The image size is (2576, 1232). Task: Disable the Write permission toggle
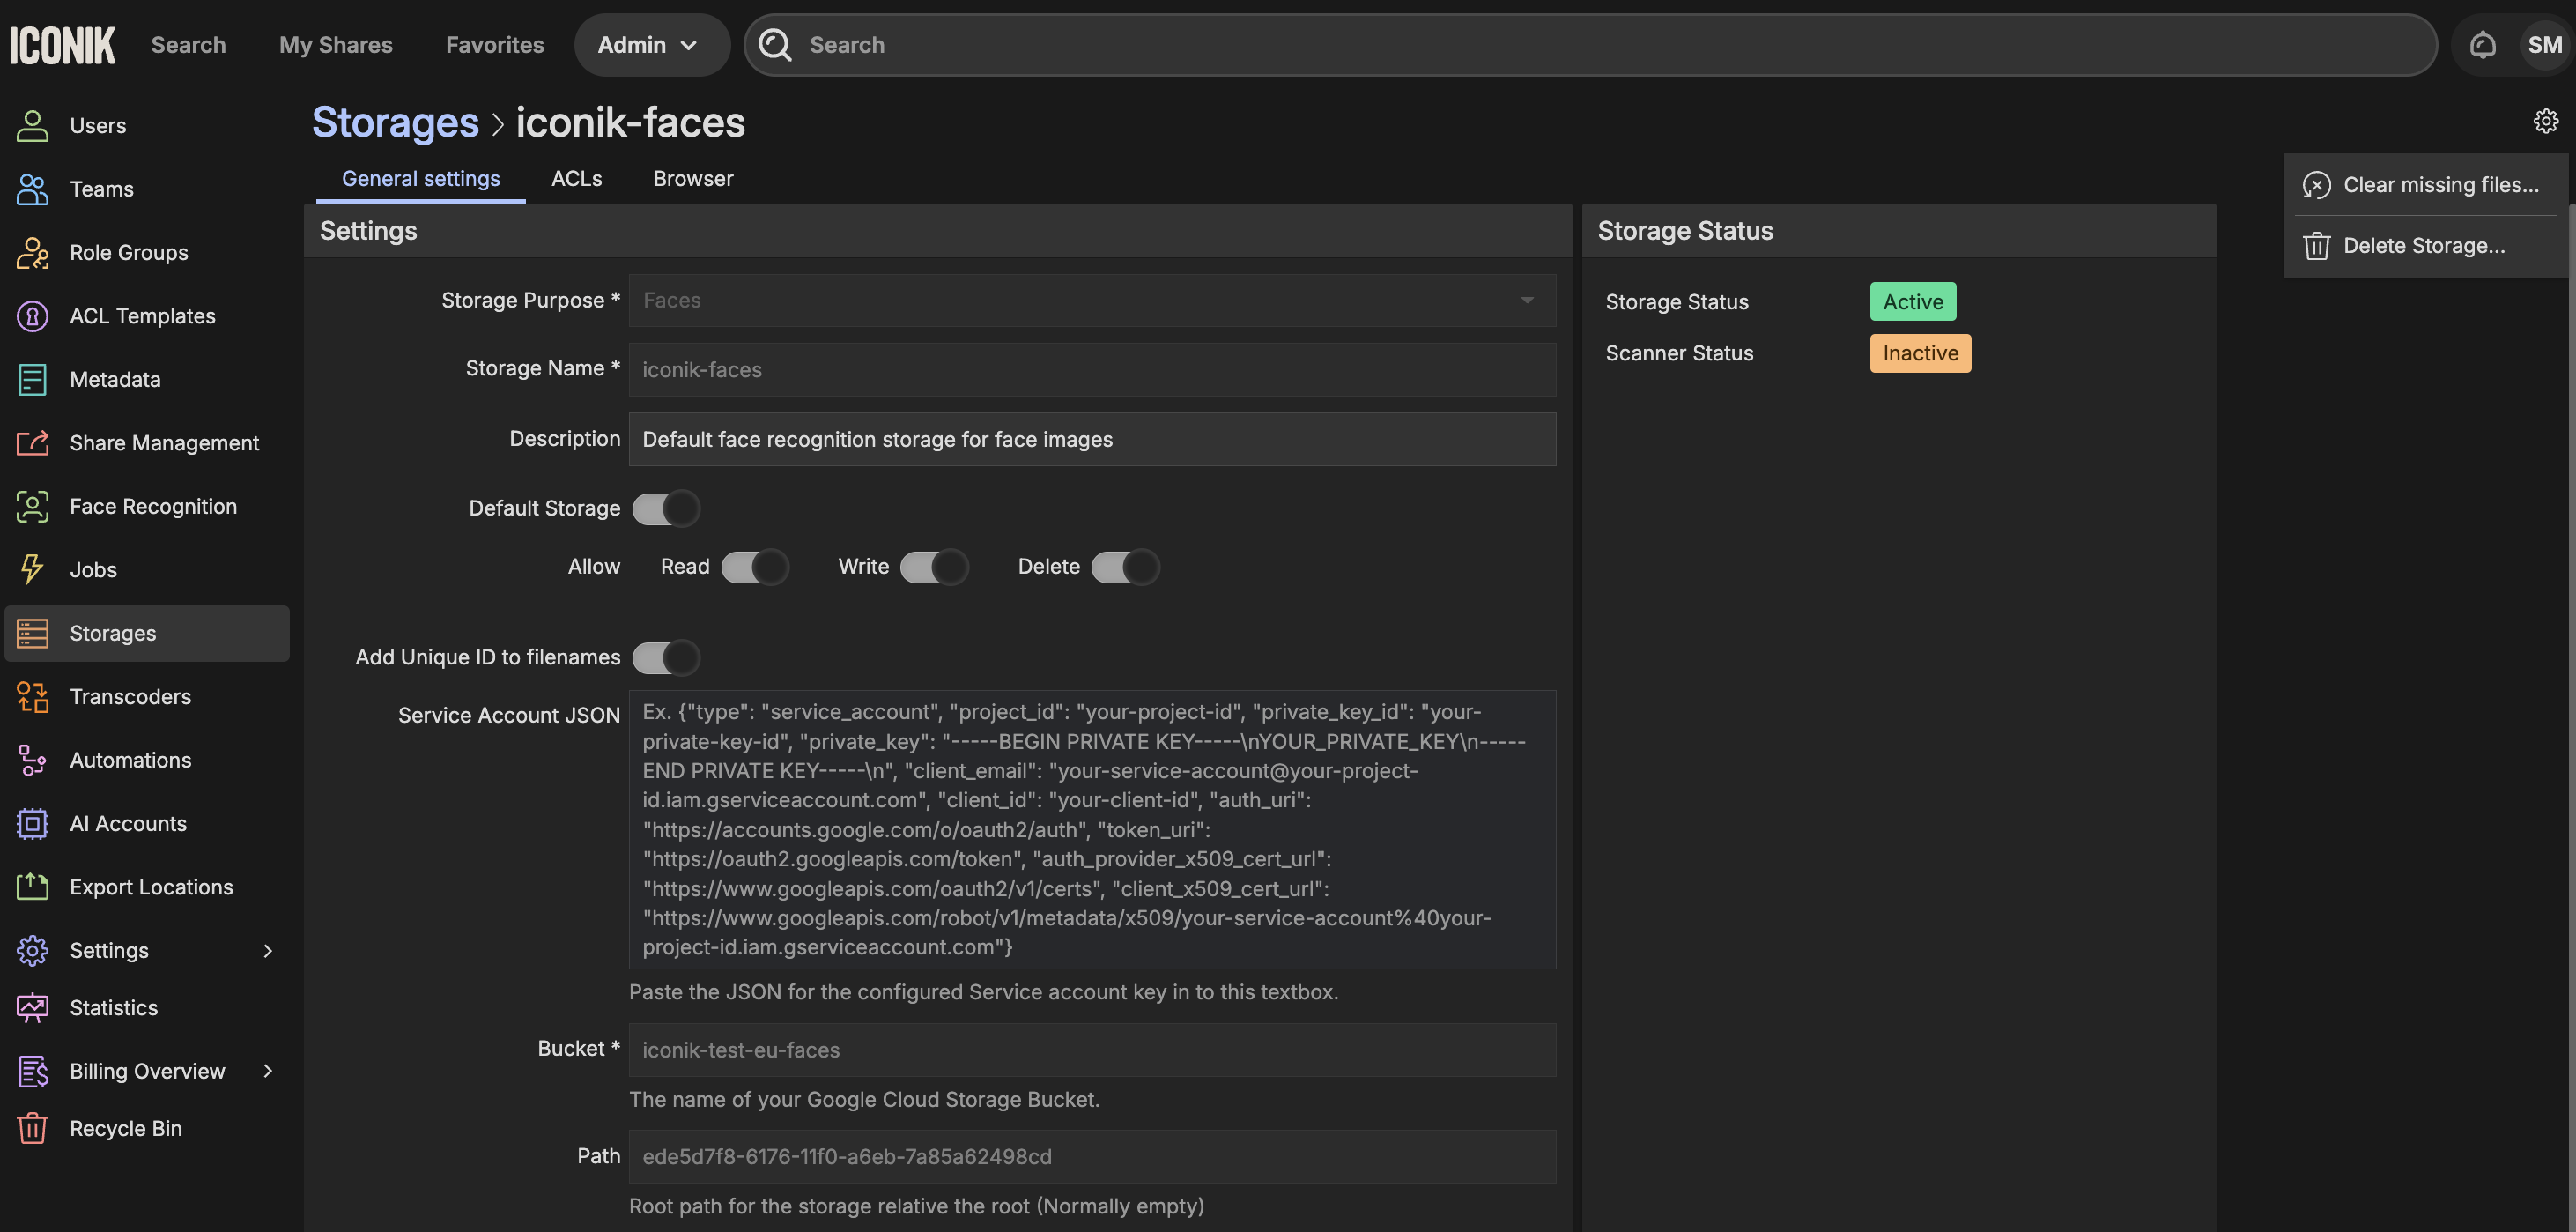coord(934,567)
